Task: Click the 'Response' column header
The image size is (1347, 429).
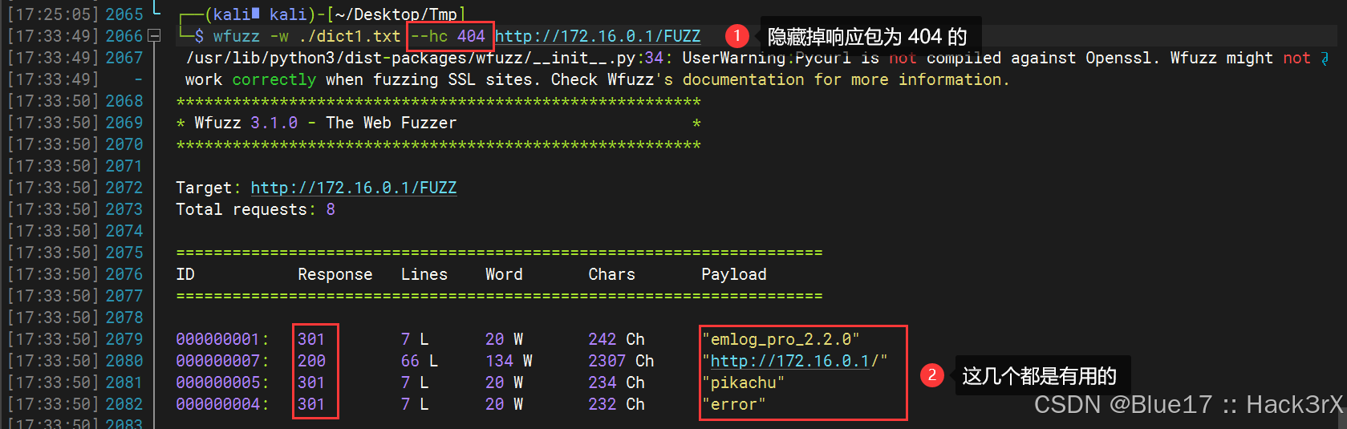Action: tap(335, 274)
